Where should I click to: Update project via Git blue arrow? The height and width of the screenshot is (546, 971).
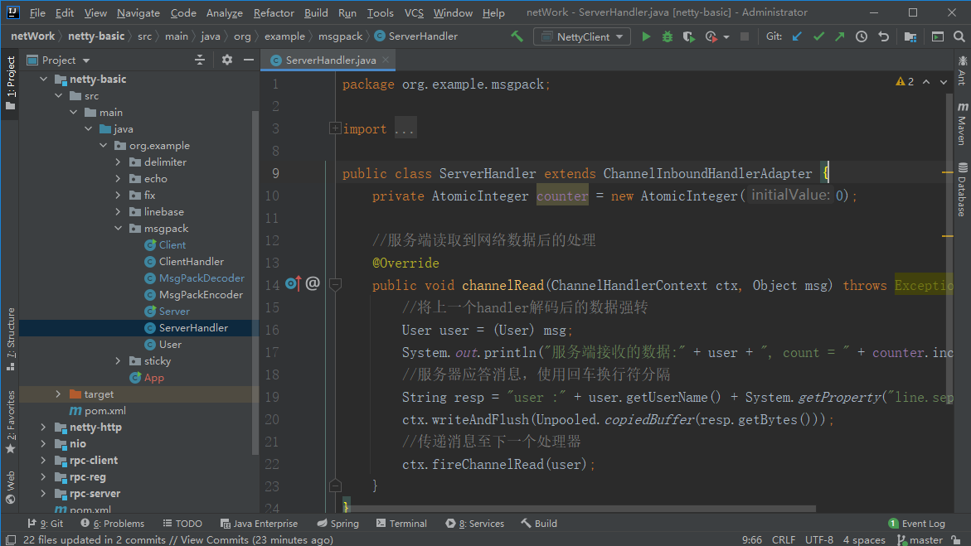click(797, 36)
